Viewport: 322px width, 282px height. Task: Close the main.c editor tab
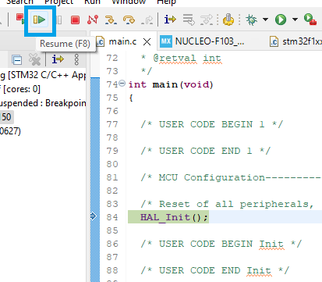pyautogui.click(x=147, y=41)
